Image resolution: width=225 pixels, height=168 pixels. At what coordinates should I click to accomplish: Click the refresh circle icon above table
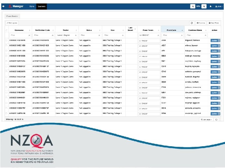click(x=192, y=23)
